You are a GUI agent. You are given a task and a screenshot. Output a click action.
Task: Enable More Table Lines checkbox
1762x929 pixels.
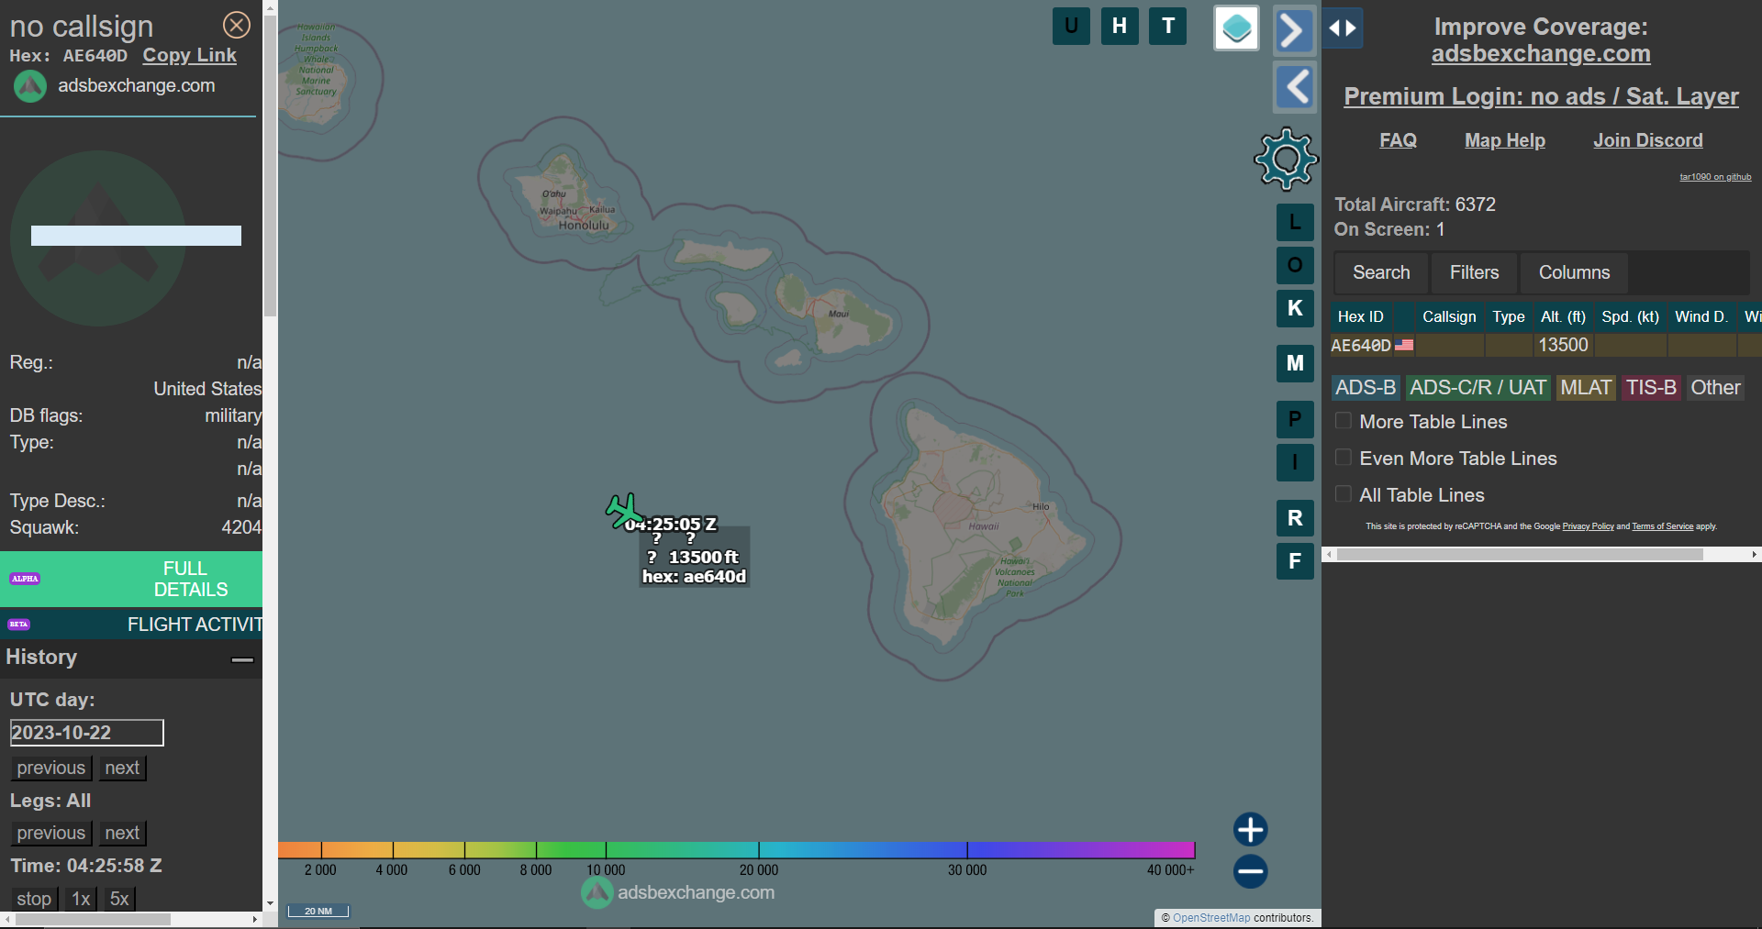[1344, 421]
